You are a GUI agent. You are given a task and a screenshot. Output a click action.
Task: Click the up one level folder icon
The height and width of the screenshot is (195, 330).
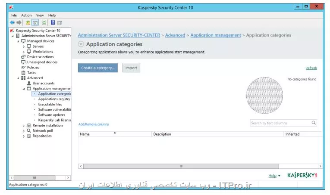pyautogui.click(x=28, y=22)
